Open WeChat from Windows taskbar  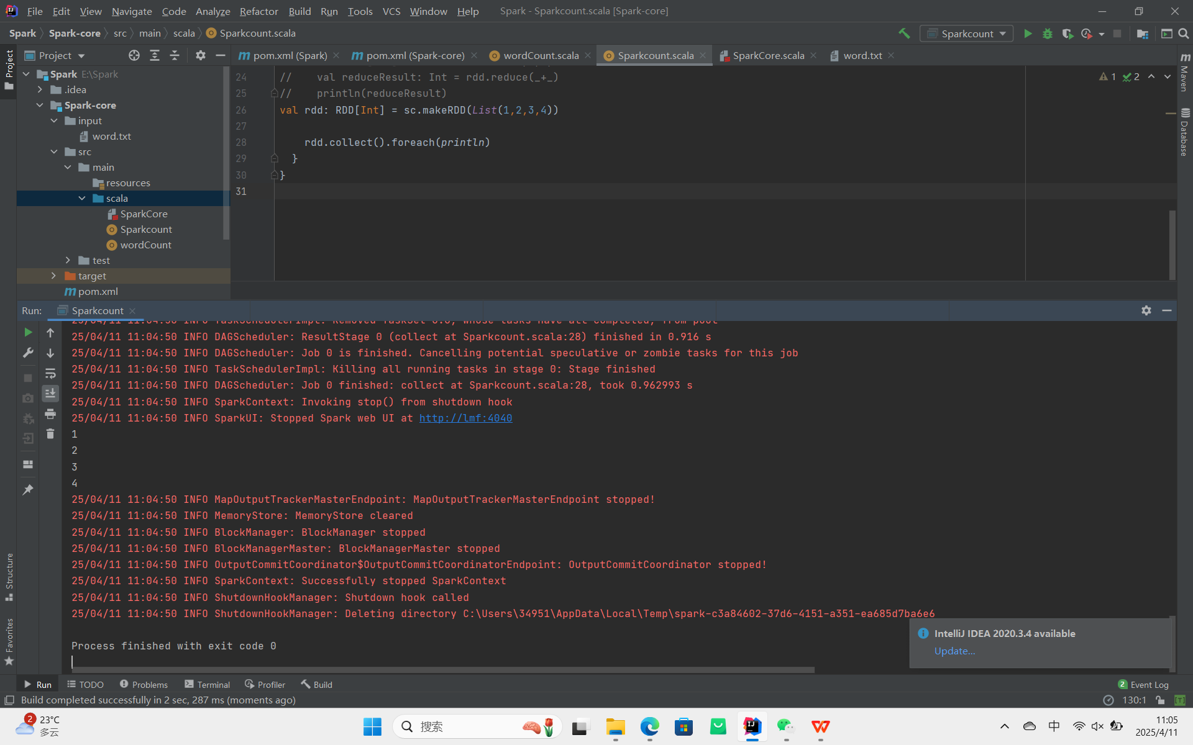786,726
